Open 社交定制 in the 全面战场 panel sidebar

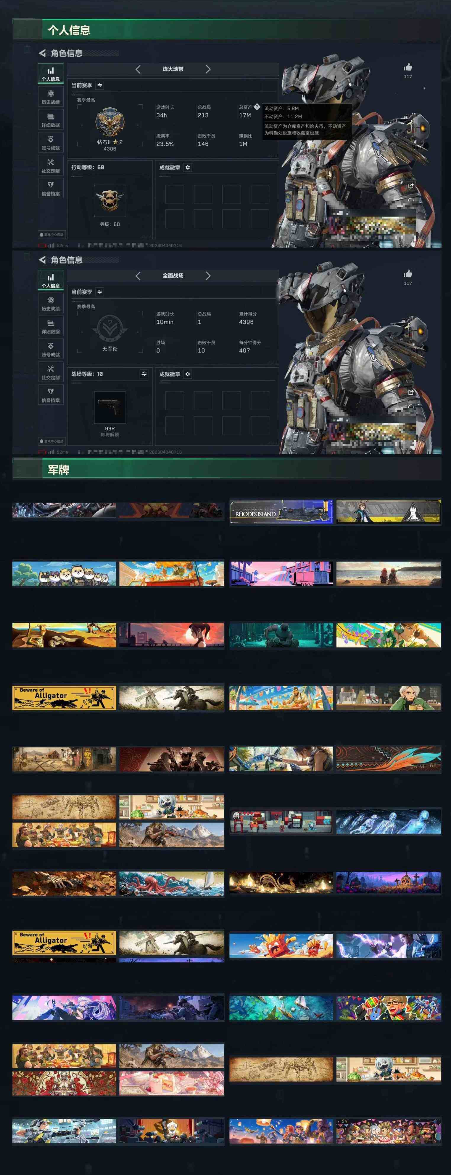[x=51, y=372]
